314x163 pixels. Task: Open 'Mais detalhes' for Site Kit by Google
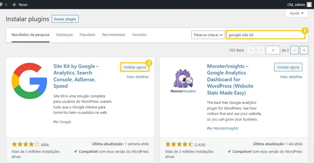pos(138,77)
